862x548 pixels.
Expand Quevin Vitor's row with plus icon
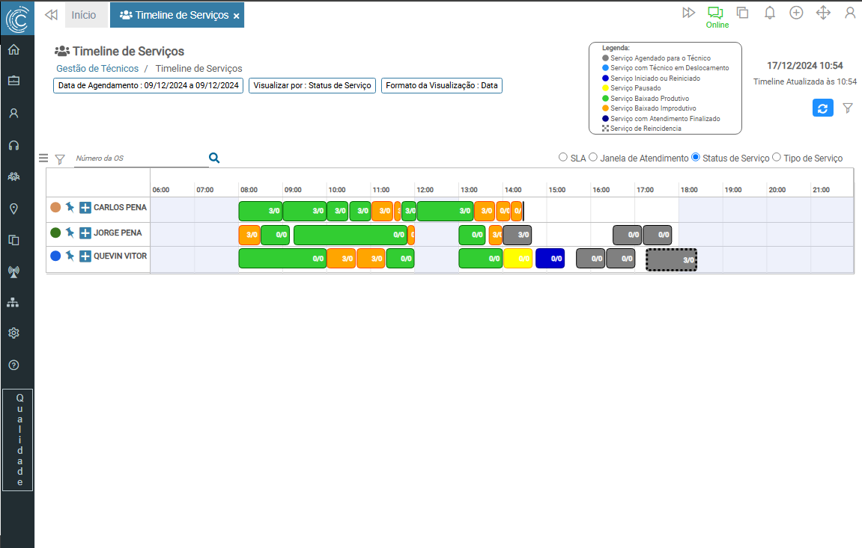click(85, 256)
